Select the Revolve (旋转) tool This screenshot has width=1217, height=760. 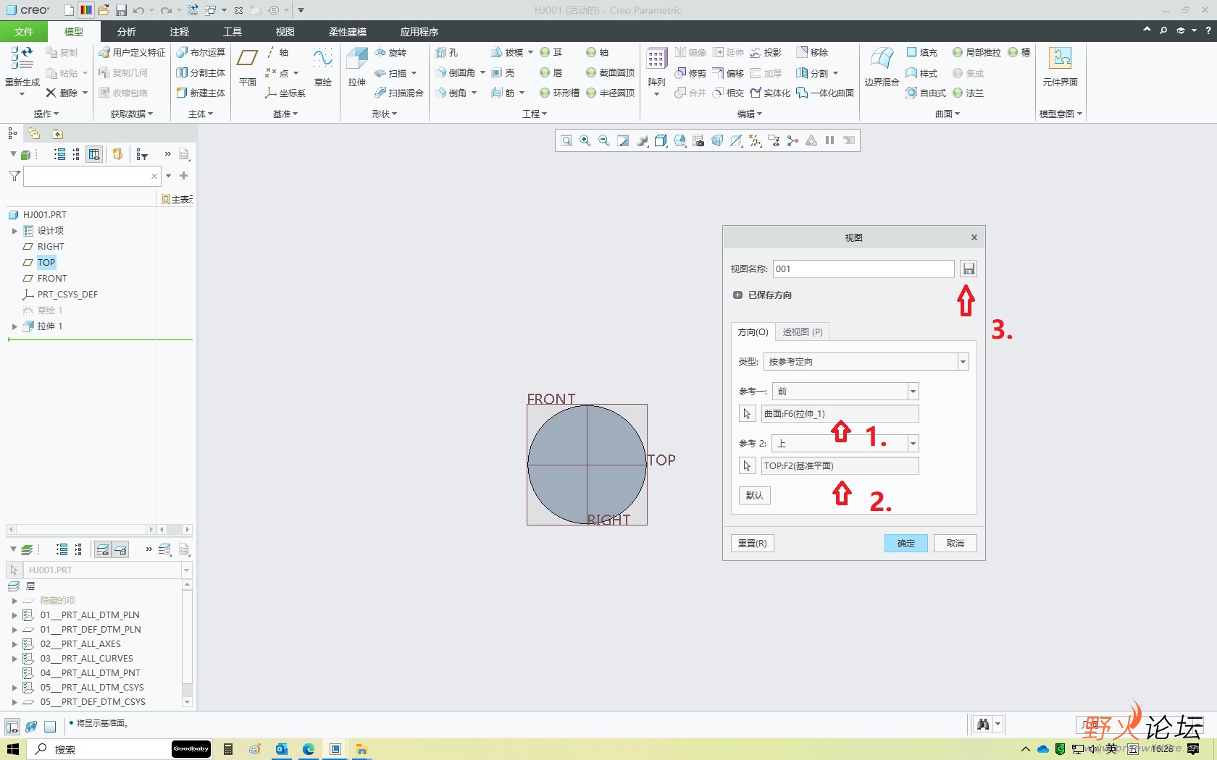[391, 53]
